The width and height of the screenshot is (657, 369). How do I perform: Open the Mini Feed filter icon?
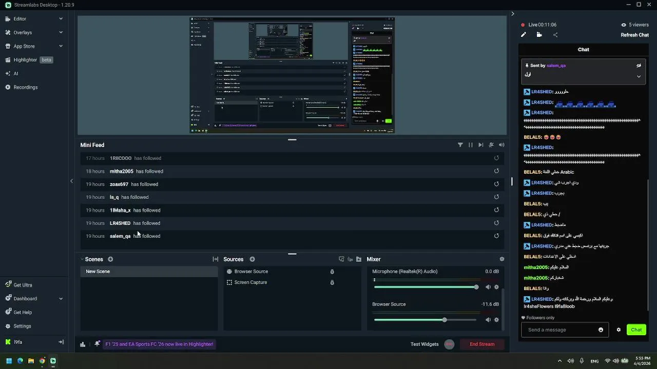pyautogui.click(x=460, y=145)
